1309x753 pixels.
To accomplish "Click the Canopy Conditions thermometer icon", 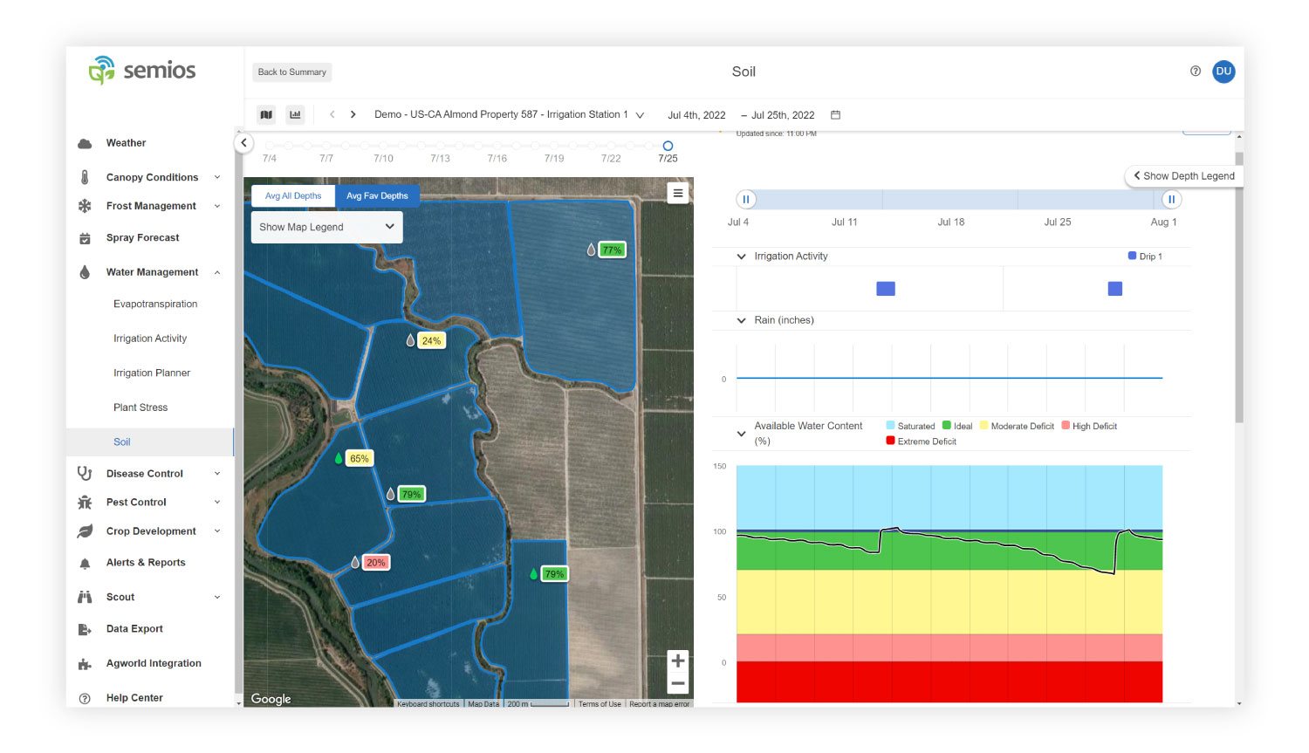I will (85, 177).
